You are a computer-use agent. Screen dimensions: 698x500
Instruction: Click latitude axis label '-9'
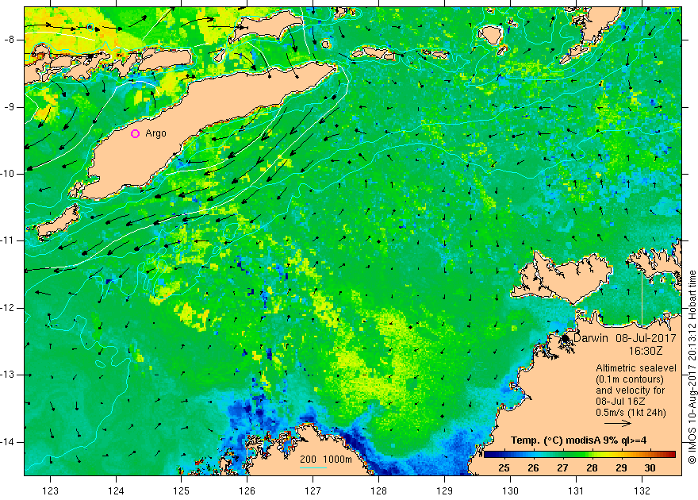click(x=10, y=107)
